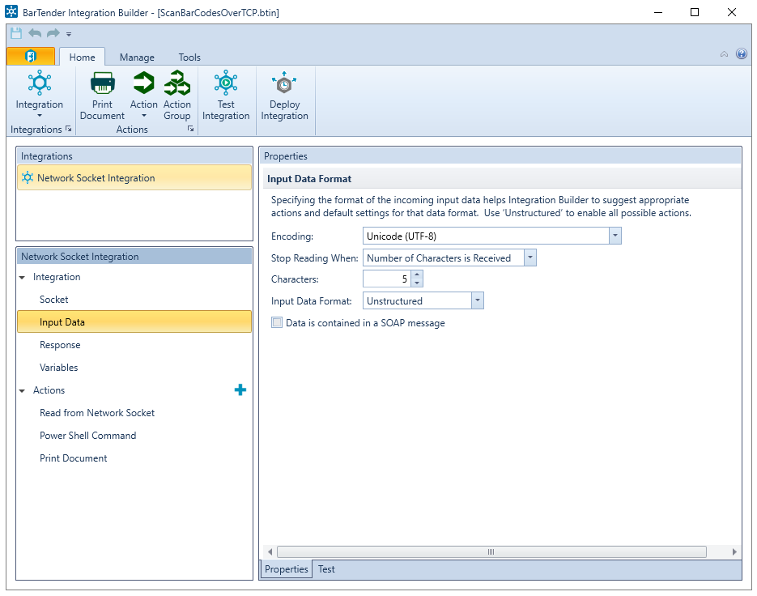Select Print Document action in tree
The image size is (757, 596).
(x=134, y=458)
